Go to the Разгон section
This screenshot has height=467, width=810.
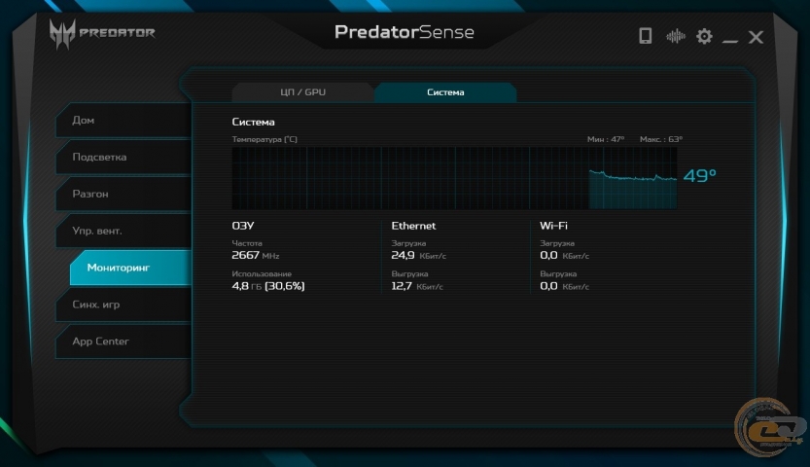pos(124,194)
